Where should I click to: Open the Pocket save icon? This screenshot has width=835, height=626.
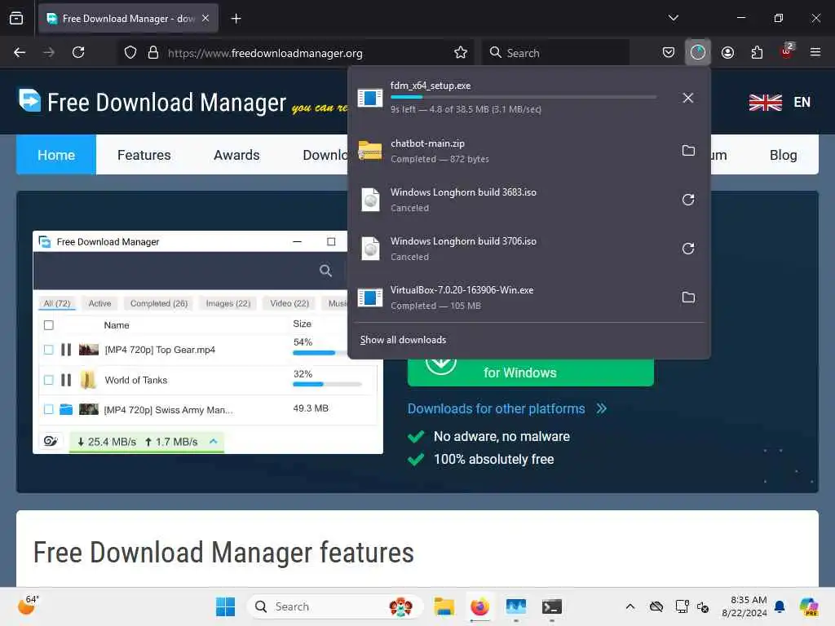pos(669,52)
